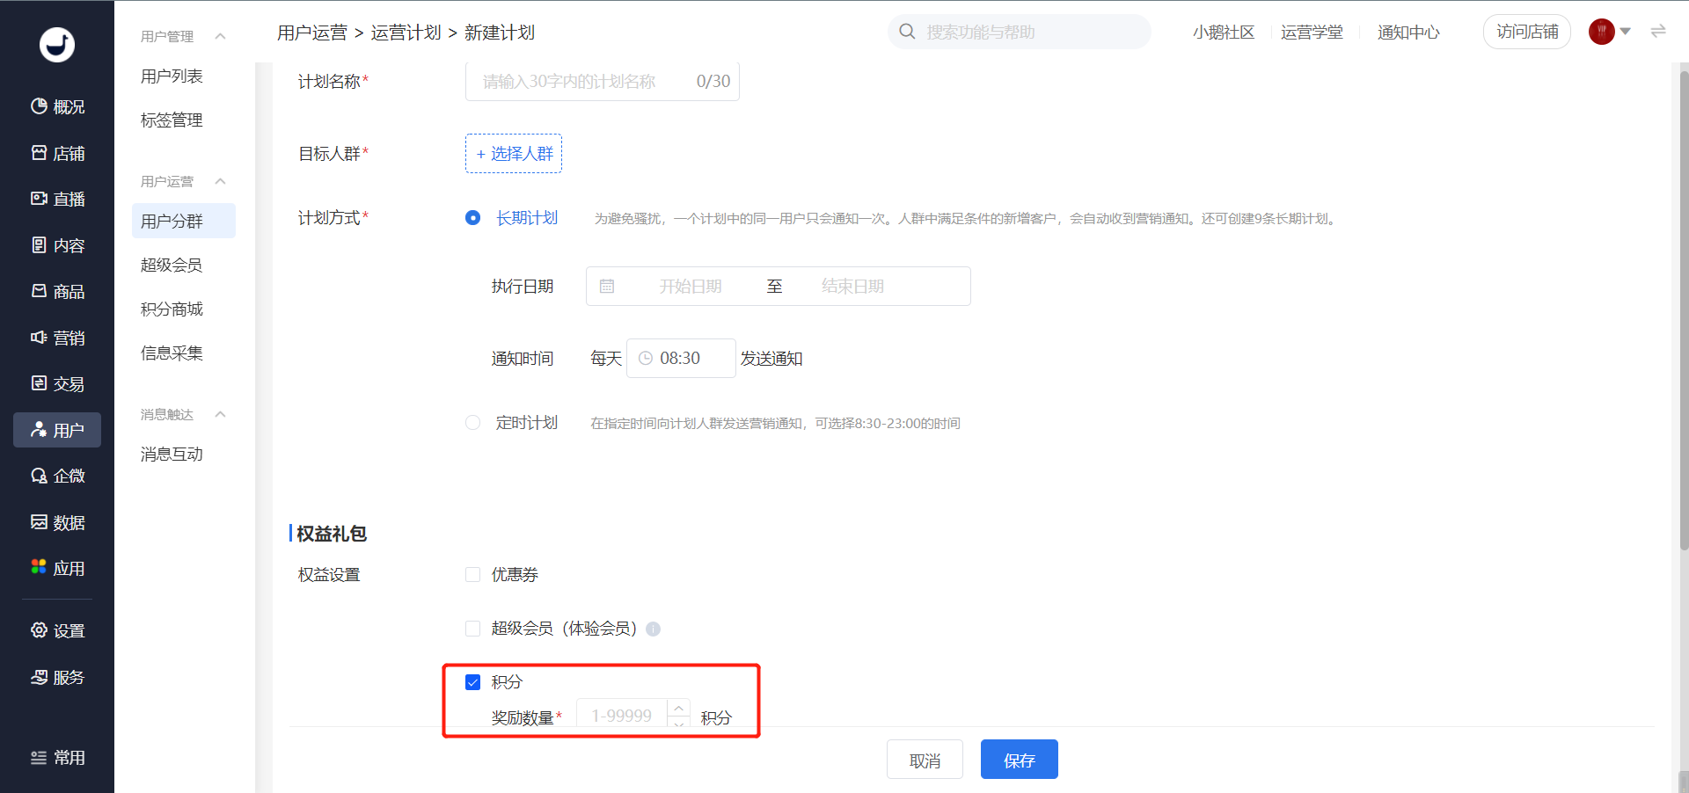
Task: Click the swap arrows icon in top bar
Action: point(1658,32)
